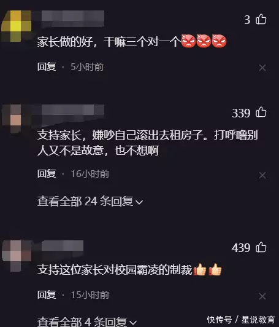Open second commenter's avatar

pyautogui.click(x=12, y=119)
